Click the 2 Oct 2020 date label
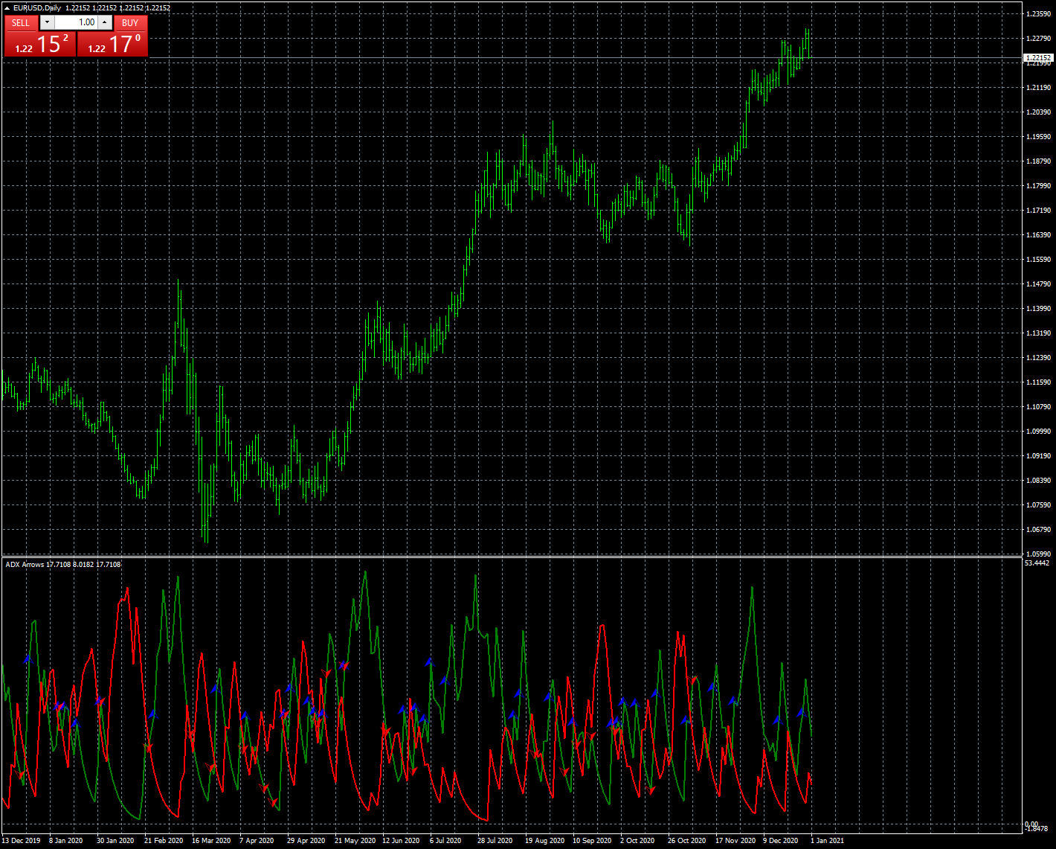Image resolution: width=1056 pixels, height=849 pixels. 637,841
